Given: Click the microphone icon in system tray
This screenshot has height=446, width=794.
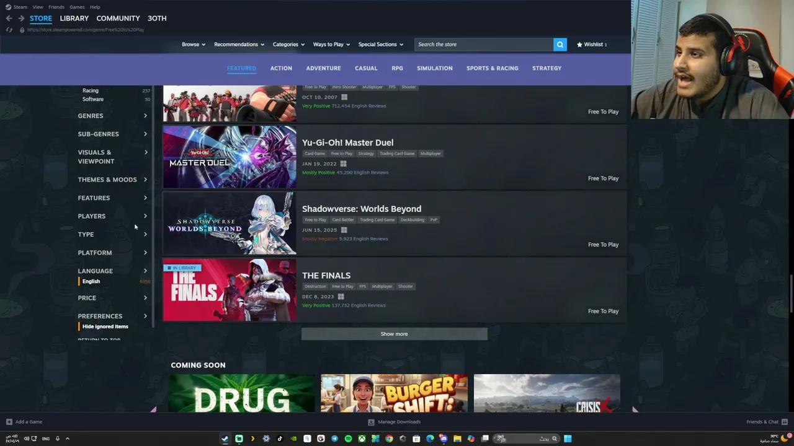Looking at the screenshot, I should click(57, 439).
